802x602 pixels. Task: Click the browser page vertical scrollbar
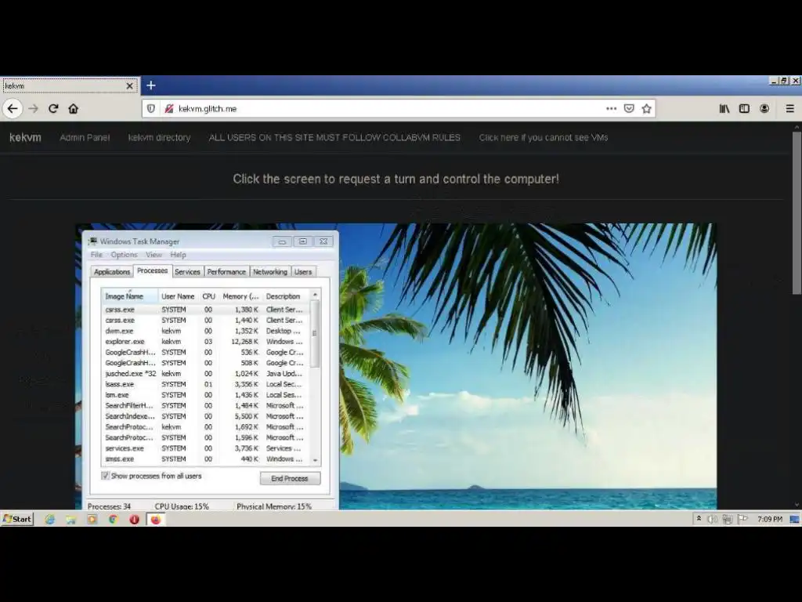(x=797, y=212)
